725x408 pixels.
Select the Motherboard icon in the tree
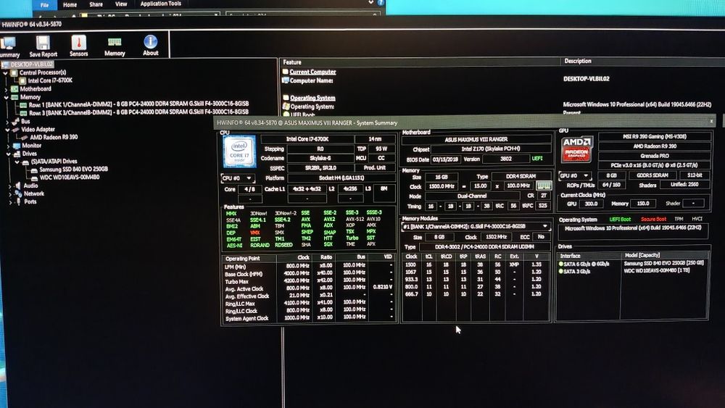14,88
